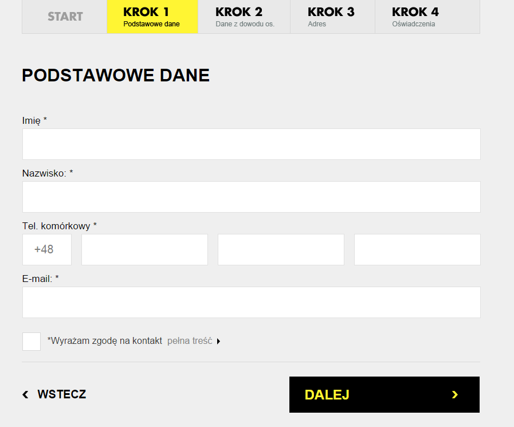514x427 pixels.
Task: Click the yellow chevron arrow on DALEJ button
Action: [454, 394]
